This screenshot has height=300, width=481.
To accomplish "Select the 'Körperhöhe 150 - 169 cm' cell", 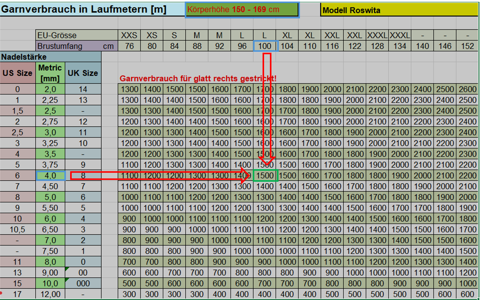I will coord(242,10).
